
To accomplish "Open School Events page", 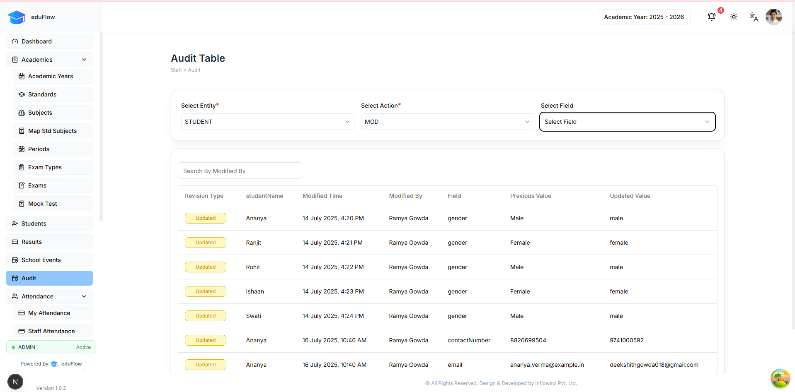I will (49, 260).
